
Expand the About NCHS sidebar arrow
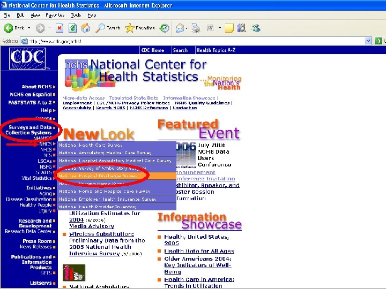pyautogui.click(x=54, y=87)
